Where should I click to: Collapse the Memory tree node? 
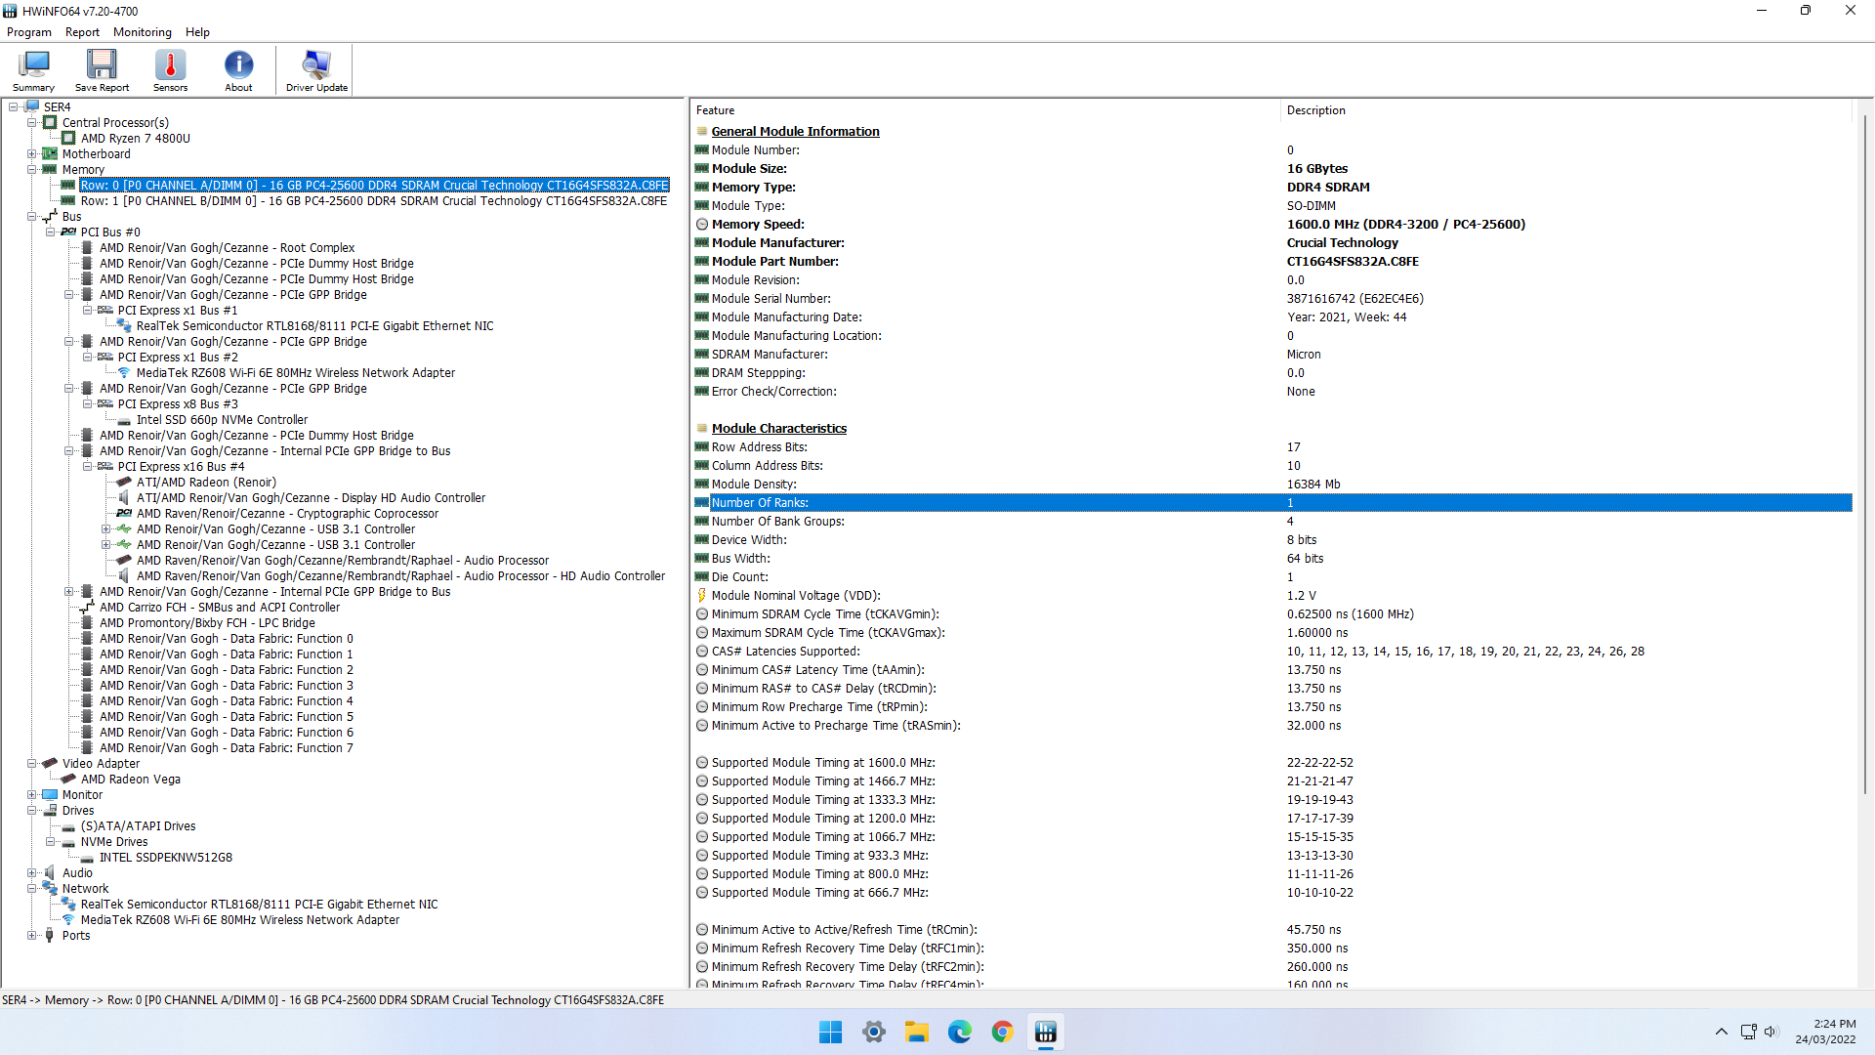point(32,170)
